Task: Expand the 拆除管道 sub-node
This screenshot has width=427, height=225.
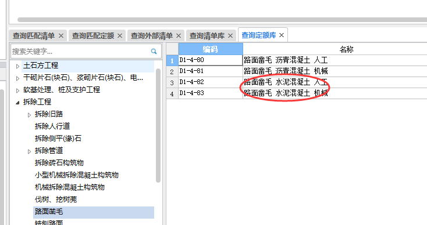Action: point(29,151)
